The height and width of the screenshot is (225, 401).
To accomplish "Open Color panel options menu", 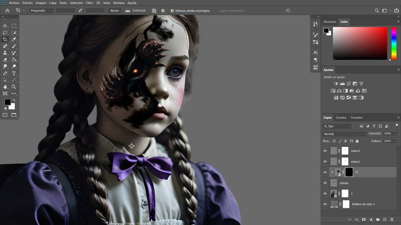I will click(398, 22).
